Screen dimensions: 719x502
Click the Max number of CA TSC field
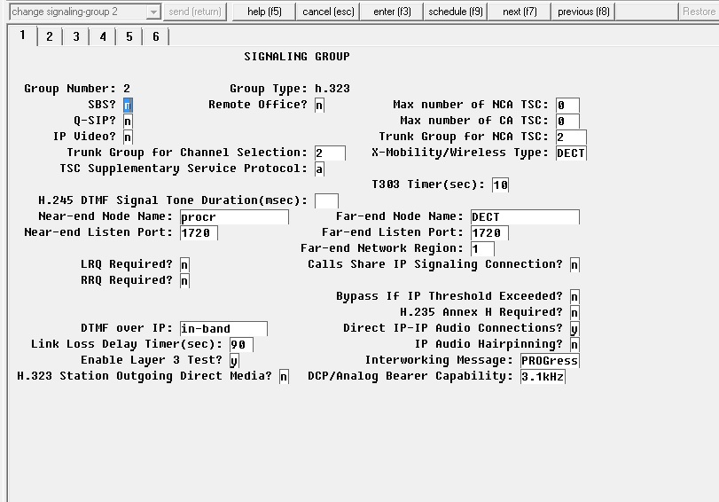(x=567, y=122)
